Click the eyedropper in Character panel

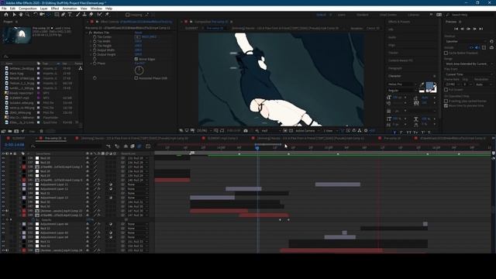point(422,84)
